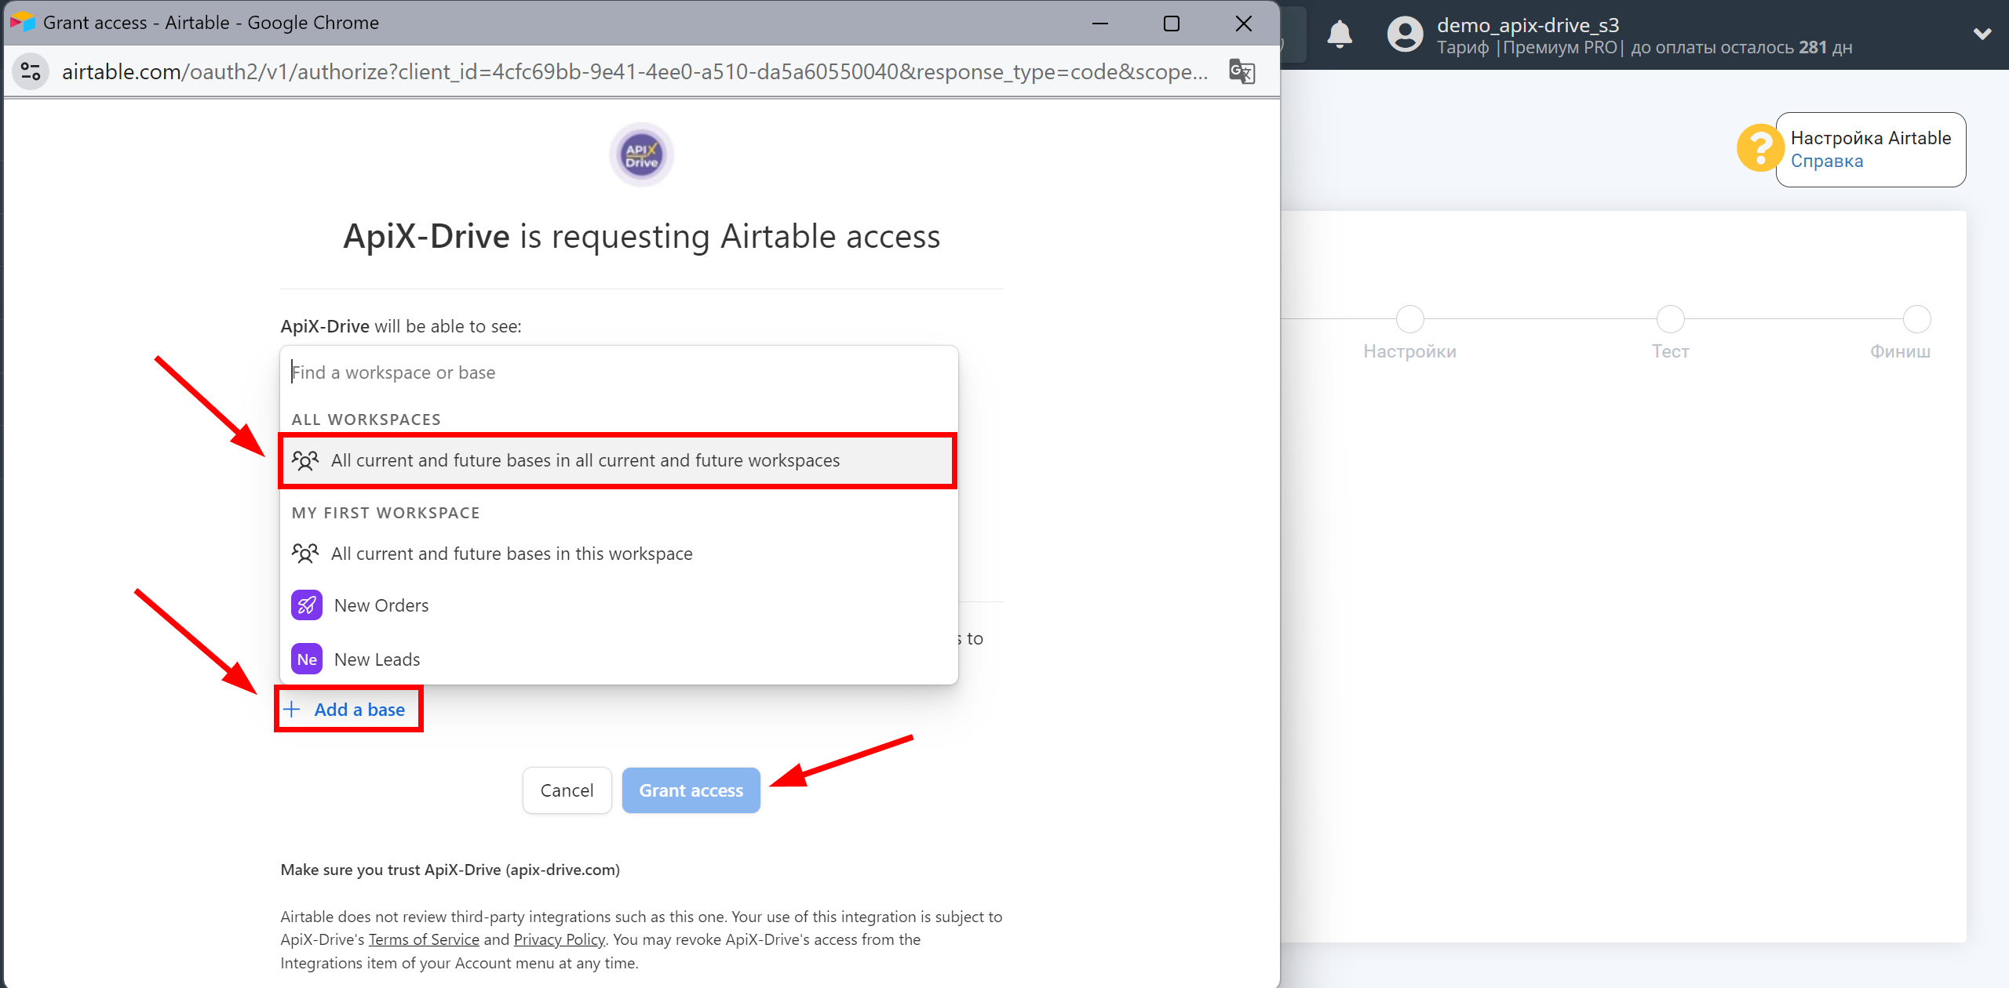Open the Privacy Policy link

[559, 939]
